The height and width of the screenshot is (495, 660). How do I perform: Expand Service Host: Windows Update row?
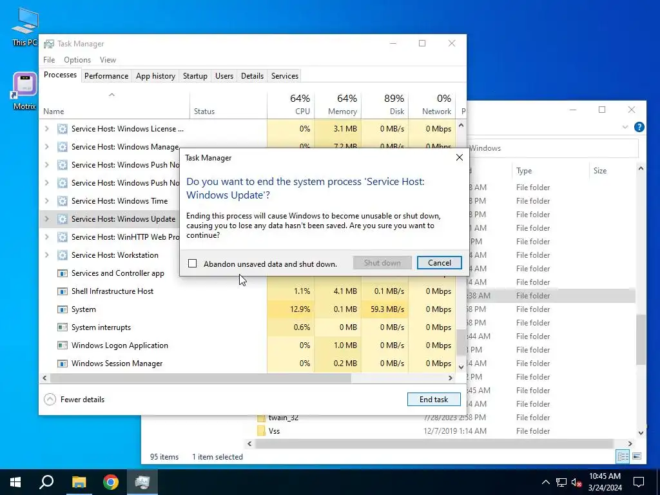click(x=46, y=219)
